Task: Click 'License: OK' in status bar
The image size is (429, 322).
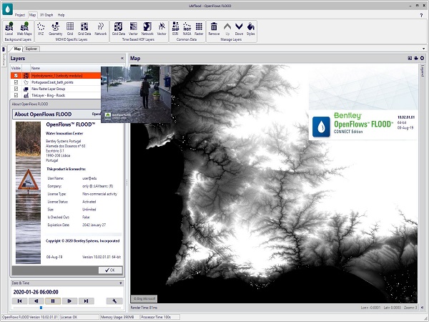Action: click(69, 317)
